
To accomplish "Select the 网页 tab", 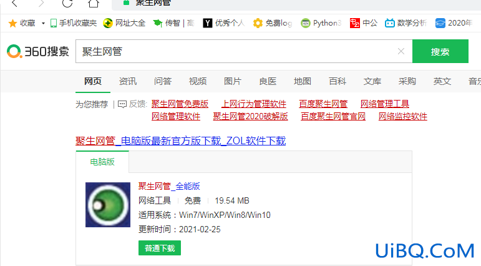I will click(93, 81).
